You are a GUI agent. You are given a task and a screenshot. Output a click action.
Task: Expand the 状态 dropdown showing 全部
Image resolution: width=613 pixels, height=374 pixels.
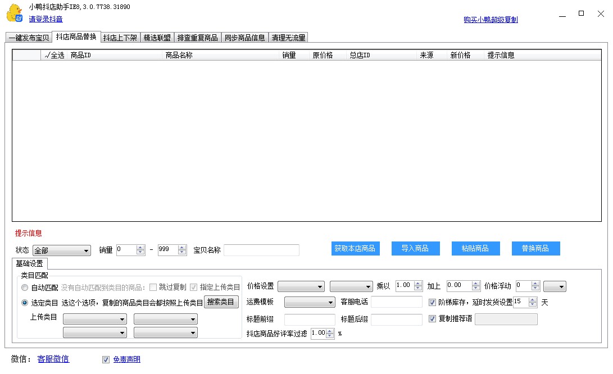61,250
